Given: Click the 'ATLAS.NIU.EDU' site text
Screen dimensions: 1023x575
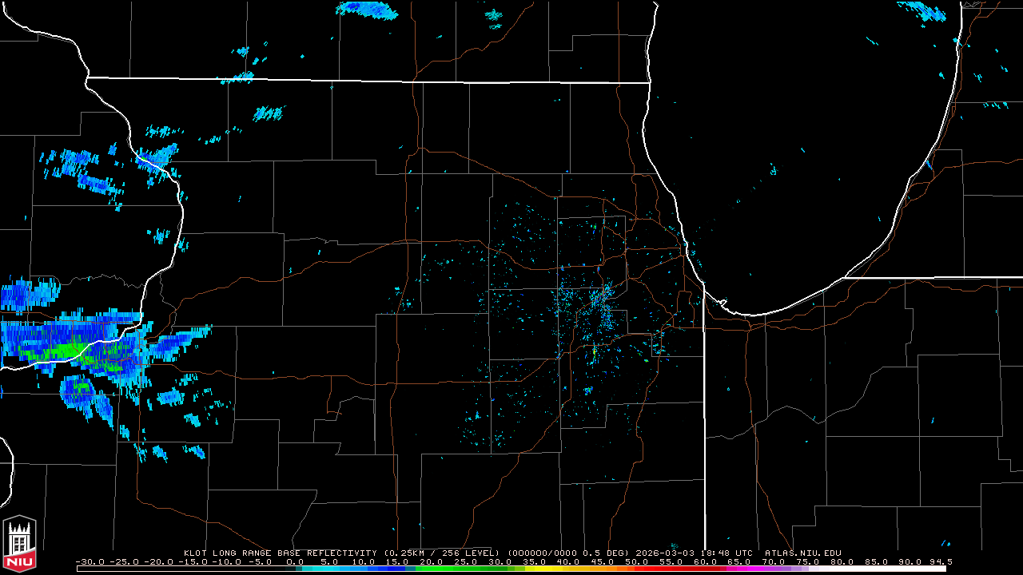Looking at the screenshot, I should [x=802, y=553].
